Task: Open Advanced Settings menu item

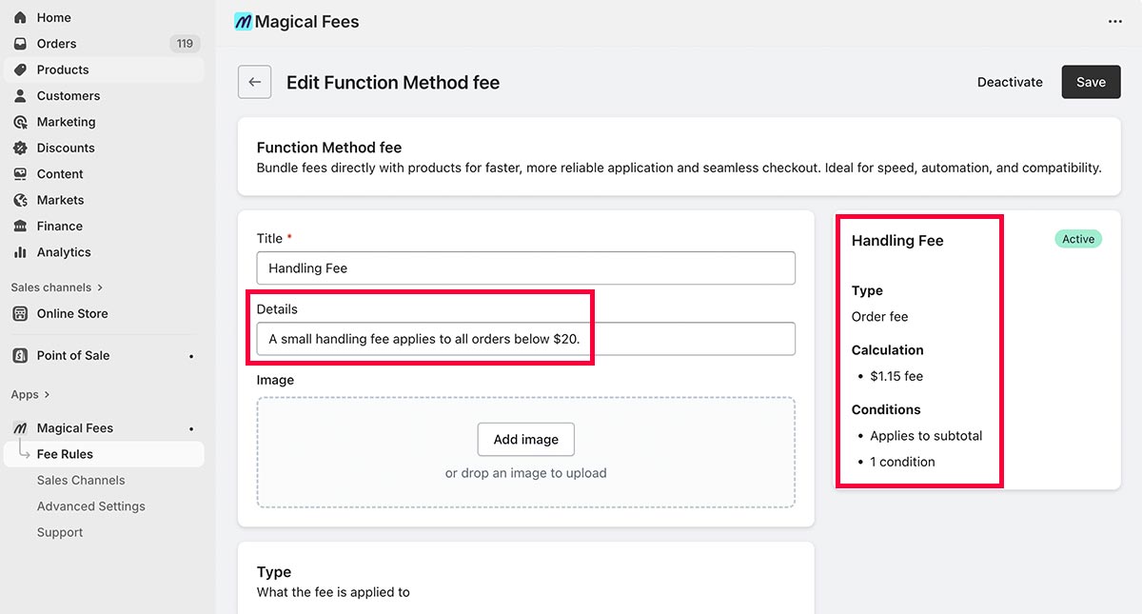Action: click(90, 506)
